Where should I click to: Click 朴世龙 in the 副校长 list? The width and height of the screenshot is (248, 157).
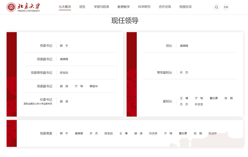coord(199,104)
